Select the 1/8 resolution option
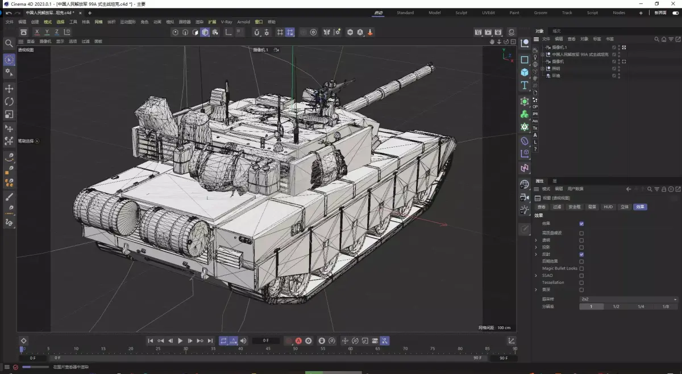 pos(666,306)
